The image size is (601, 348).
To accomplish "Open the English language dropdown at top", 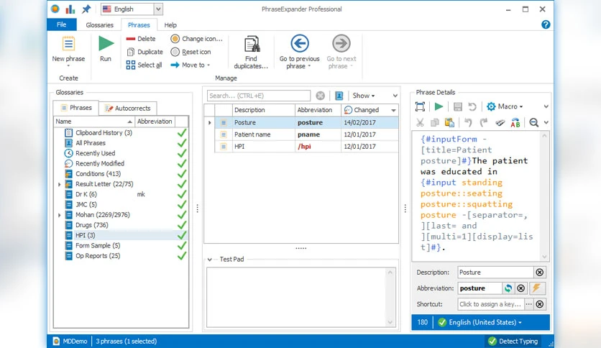I will [158, 9].
